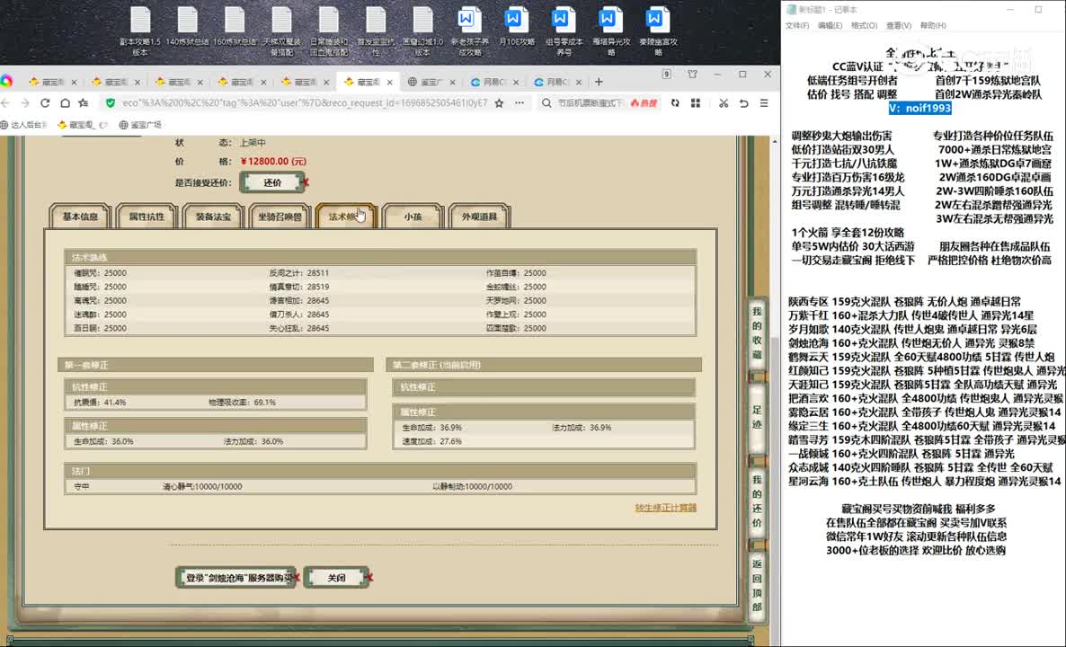The width and height of the screenshot is (1066, 647).
Task: Switch to the 小孩 tab
Action: click(x=413, y=217)
